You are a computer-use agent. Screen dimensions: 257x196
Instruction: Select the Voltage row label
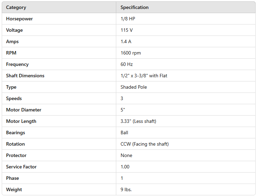[14, 30]
